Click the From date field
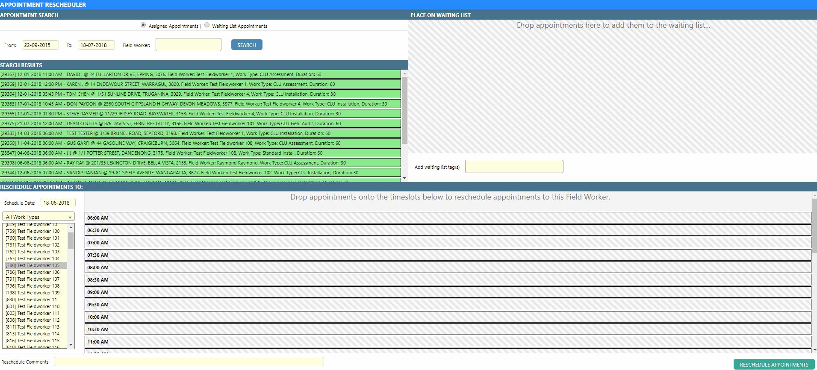Image resolution: width=817 pixels, height=370 pixels. (x=40, y=45)
